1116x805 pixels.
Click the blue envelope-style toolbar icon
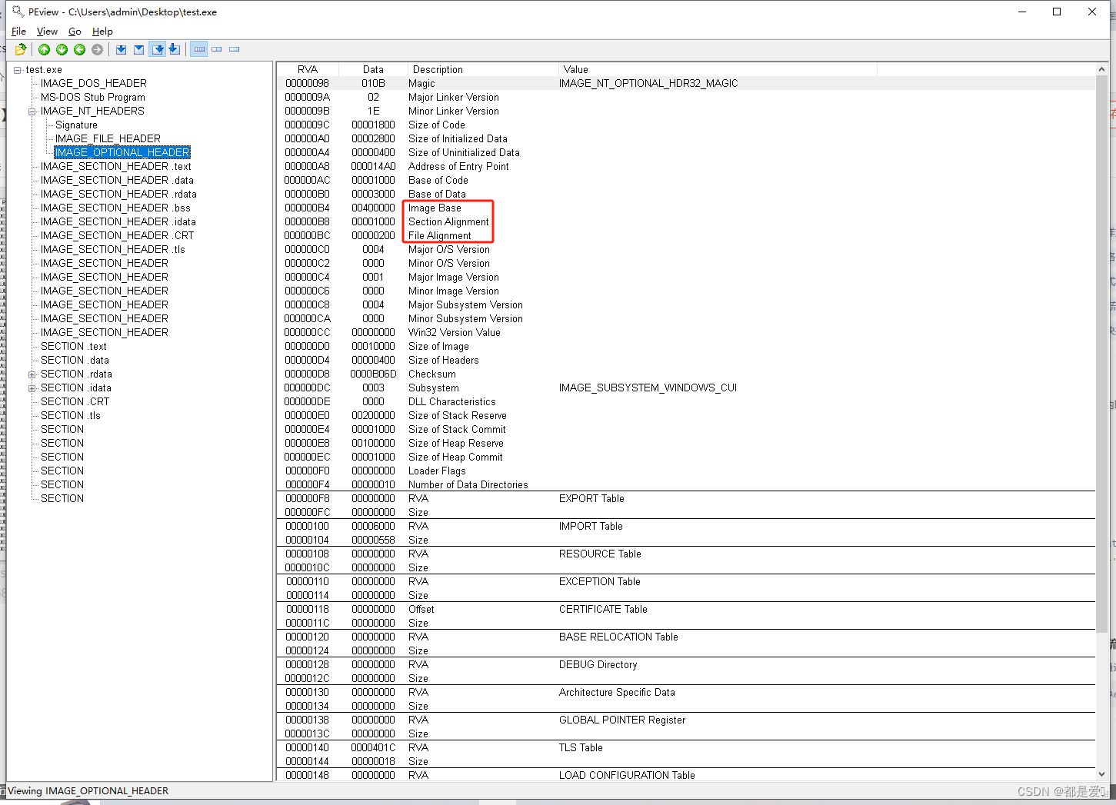click(138, 49)
